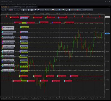Click the printer icon in toolbar

[56, 10]
